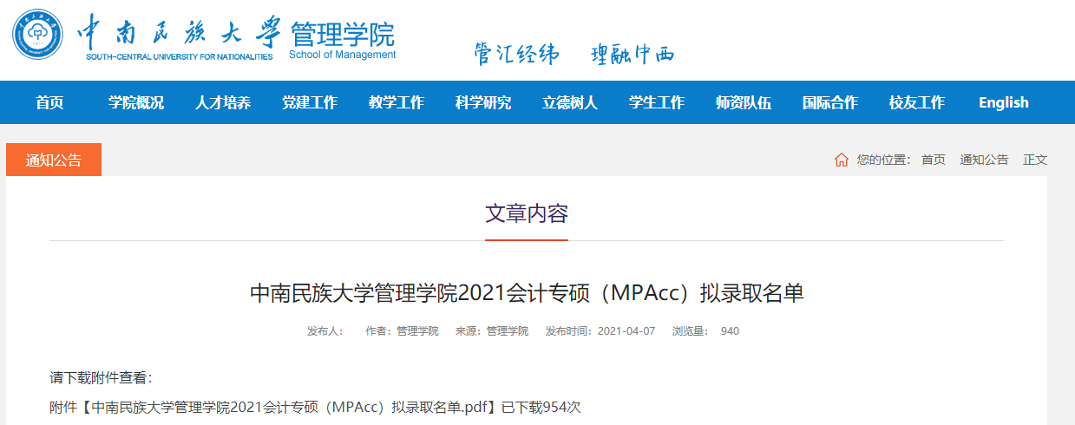
Task: Open the 立德树人 menu item
Action: 570,102
